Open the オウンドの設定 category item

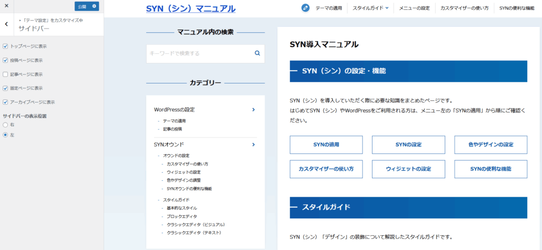click(x=176, y=156)
